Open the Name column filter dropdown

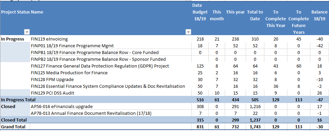click(x=188, y=32)
